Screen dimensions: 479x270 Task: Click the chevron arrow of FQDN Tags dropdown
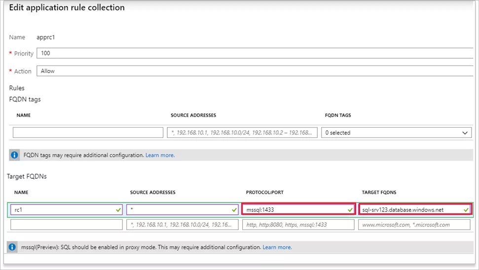tap(465, 133)
